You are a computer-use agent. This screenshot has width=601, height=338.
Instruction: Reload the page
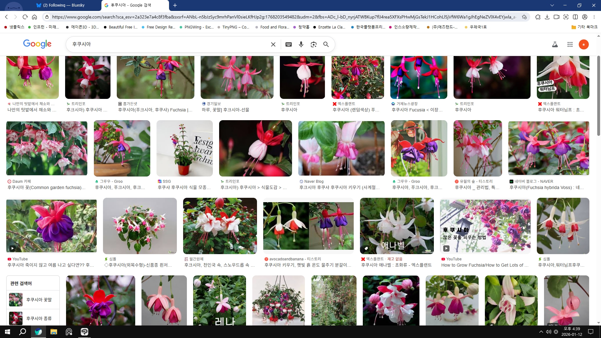point(25,17)
